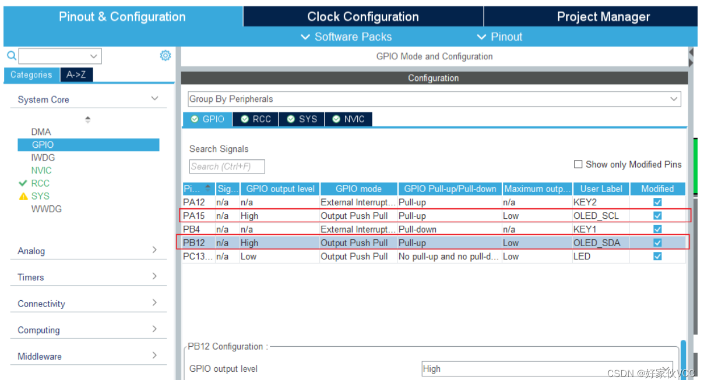Select the PA12 pin row
704x384 pixels.
[434, 202]
